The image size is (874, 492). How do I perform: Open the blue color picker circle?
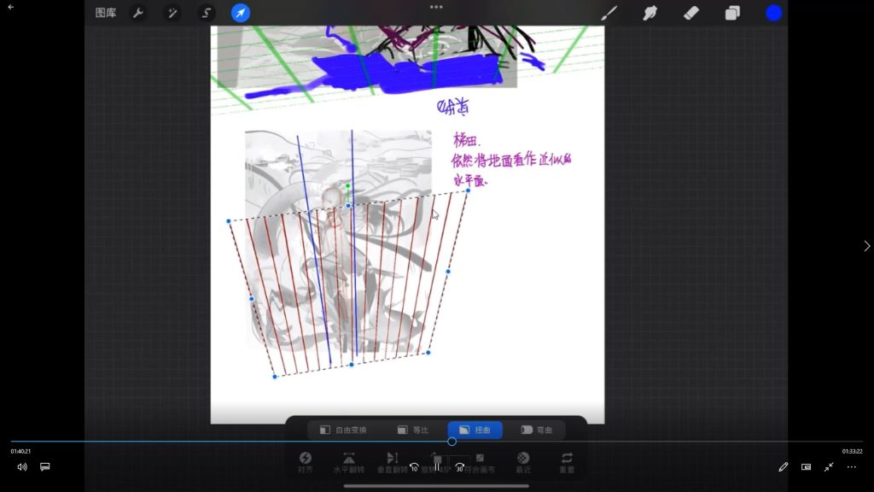click(773, 13)
